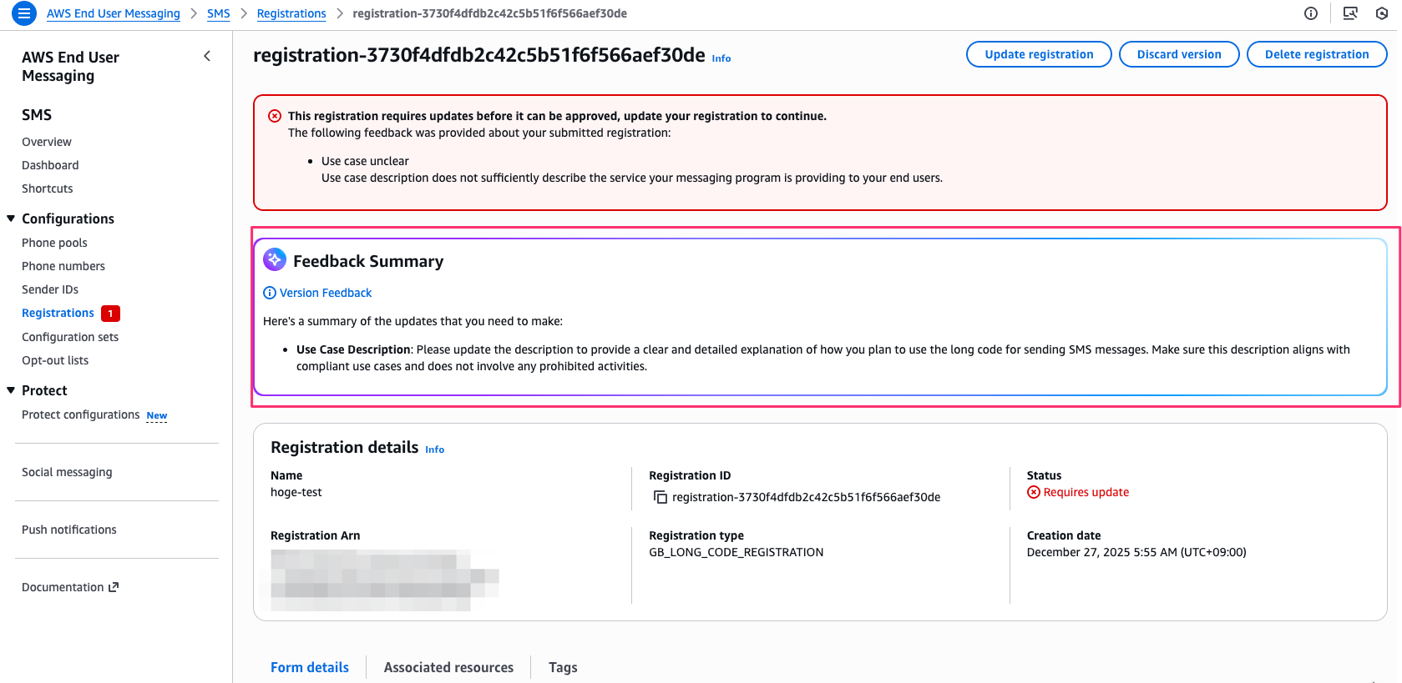Open Phone pools in the sidebar
Viewport: 1402px width, 683px height.
tap(54, 243)
